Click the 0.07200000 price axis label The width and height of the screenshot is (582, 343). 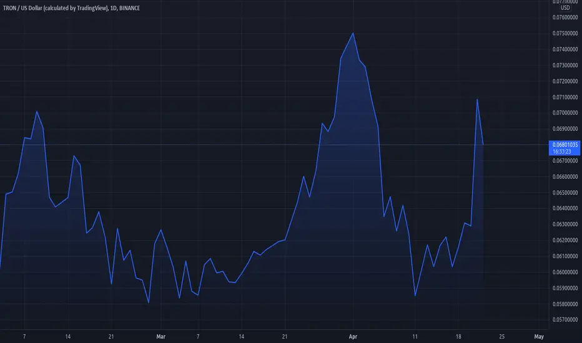coord(565,81)
